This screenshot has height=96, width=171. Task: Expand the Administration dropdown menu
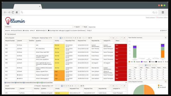pyautogui.click(x=41, y=30)
